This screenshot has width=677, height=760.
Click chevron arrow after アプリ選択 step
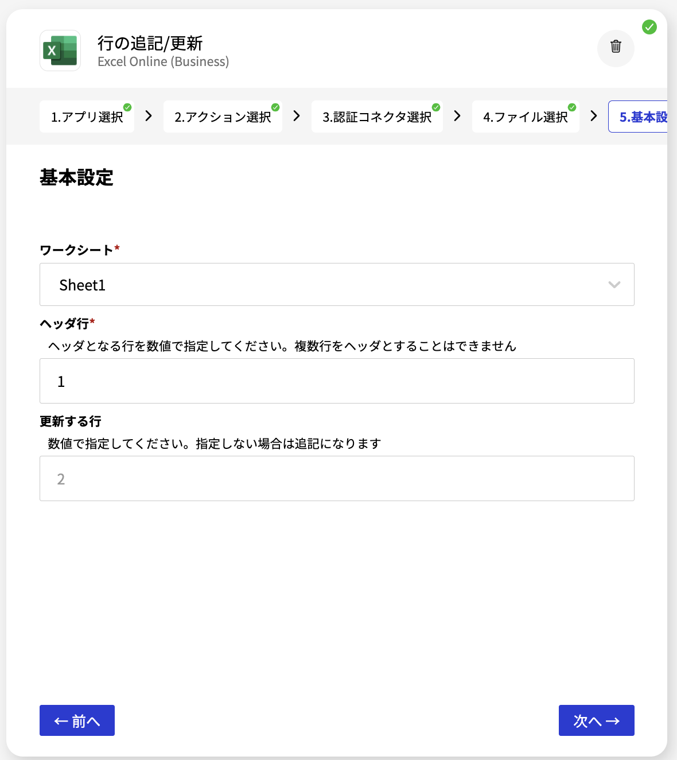(x=149, y=116)
